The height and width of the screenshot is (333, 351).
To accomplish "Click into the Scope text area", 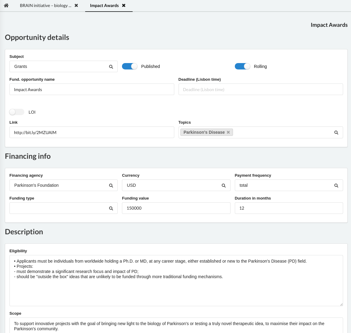I will pos(176,325).
